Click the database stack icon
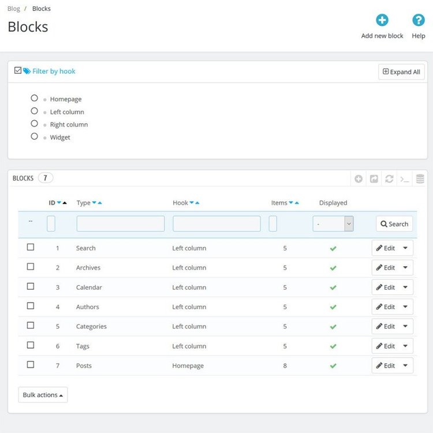 pyautogui.click(x=420, y=179)
